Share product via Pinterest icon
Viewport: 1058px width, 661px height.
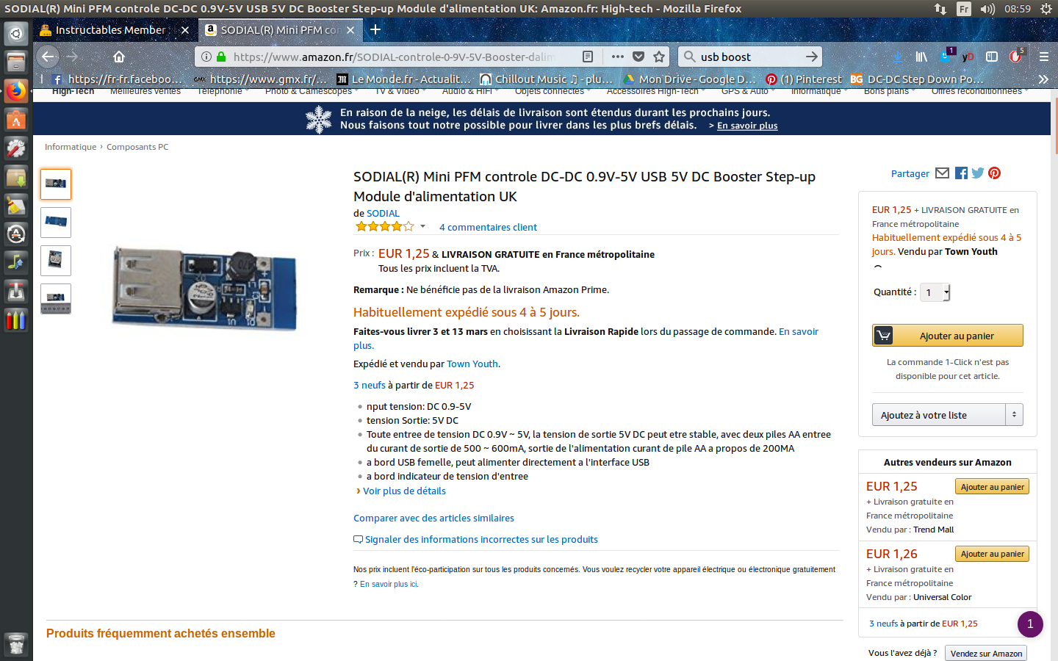tap(994, 173)
